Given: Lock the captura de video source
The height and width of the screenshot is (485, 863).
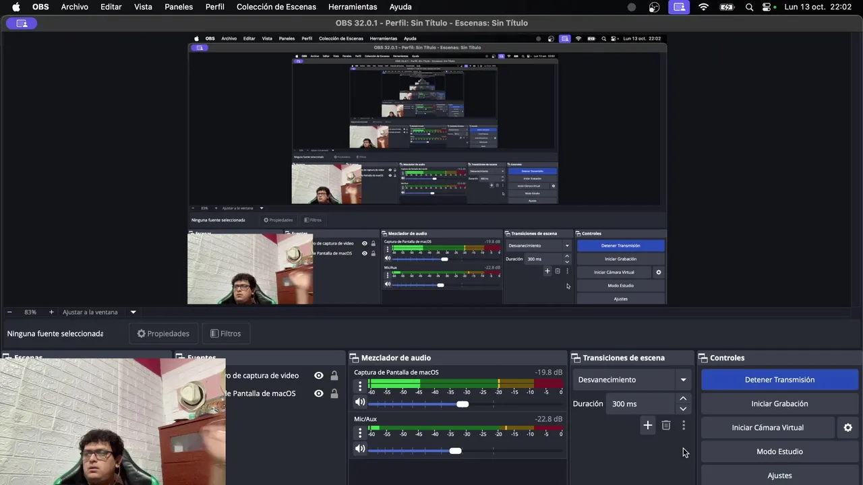Looking at the screenshot, I should [334, 375].
